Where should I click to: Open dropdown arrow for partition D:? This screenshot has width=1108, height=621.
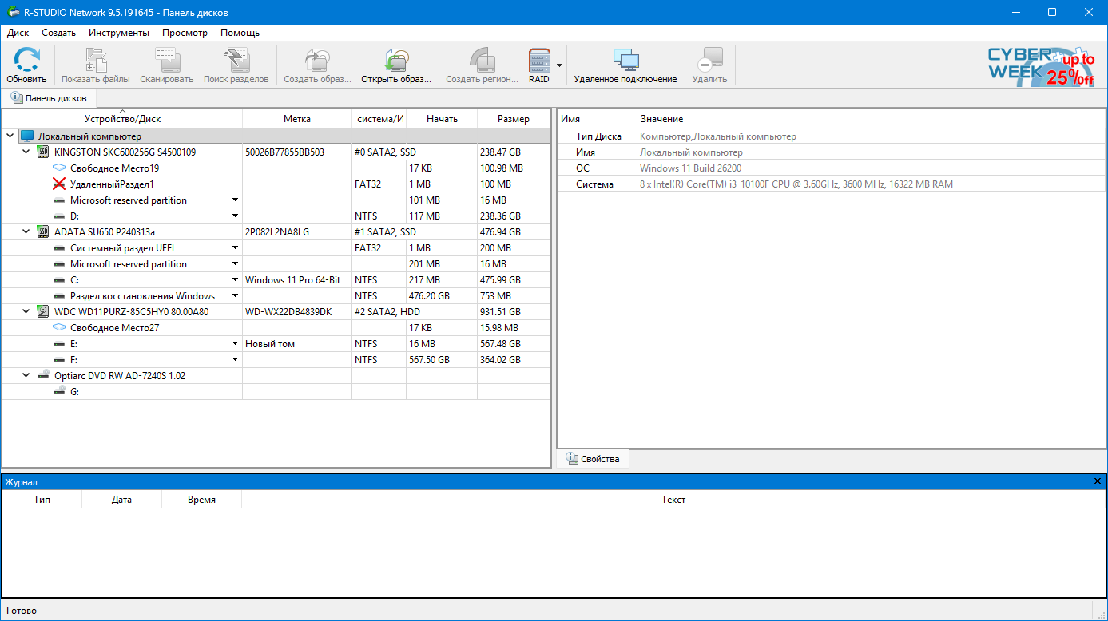tap(236, 216)
